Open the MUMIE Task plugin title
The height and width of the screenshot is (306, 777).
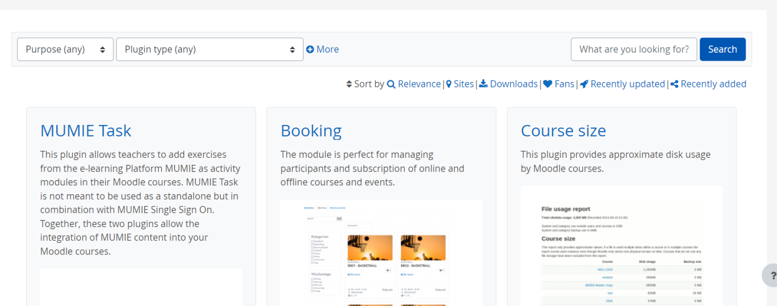(85, 130)
